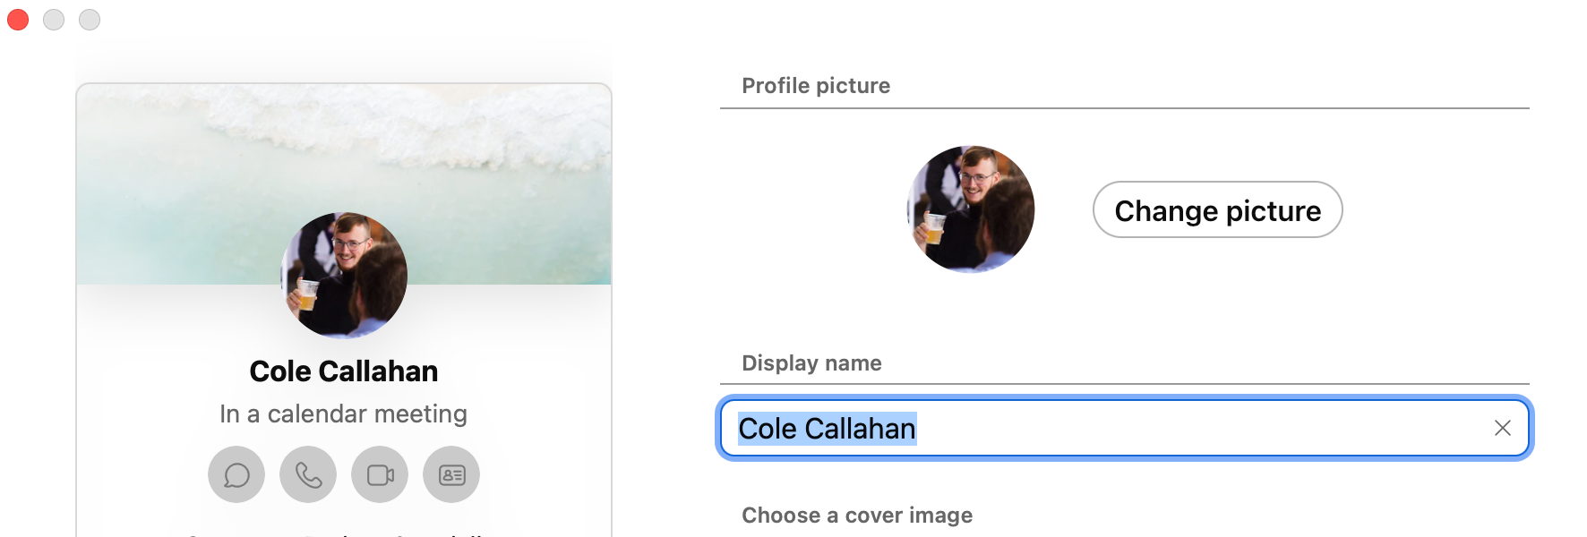
Task: Start a video call with Cole Callahan
Action: pyautogui.click(x=380, y=474)
